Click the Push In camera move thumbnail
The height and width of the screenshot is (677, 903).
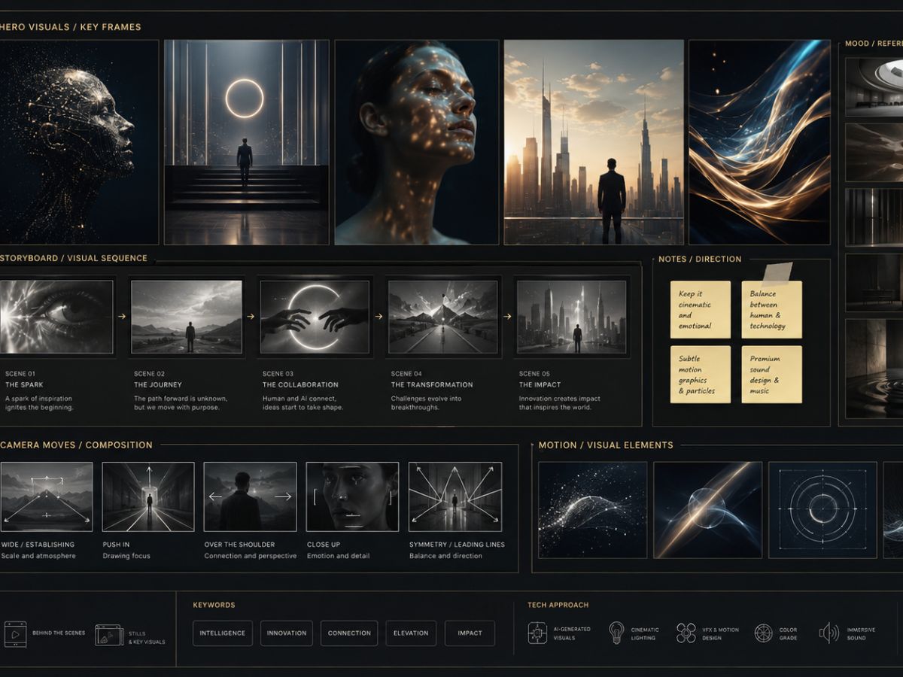148,496
